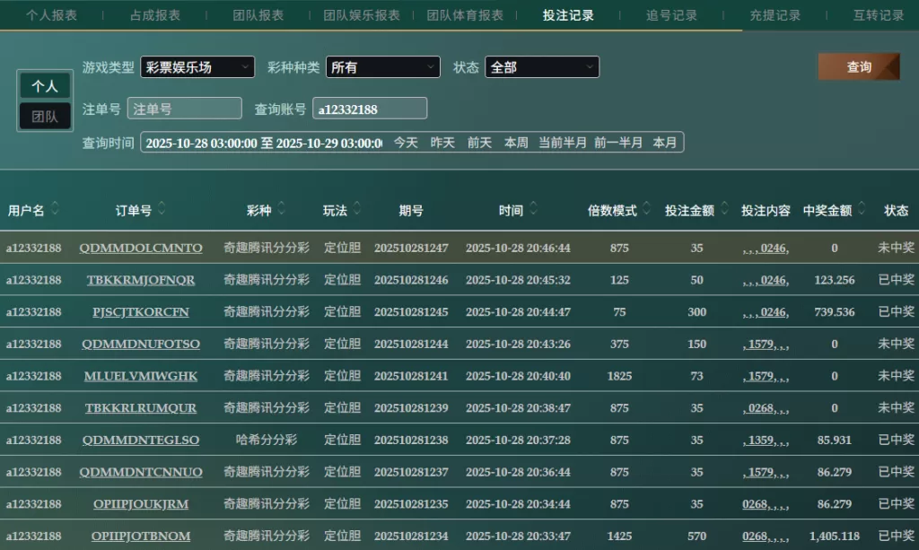Image resolution: width=919 pixels, height=550 pixels.
Task: Sort the table by 用户名 column icon
Action: point(55,209)
